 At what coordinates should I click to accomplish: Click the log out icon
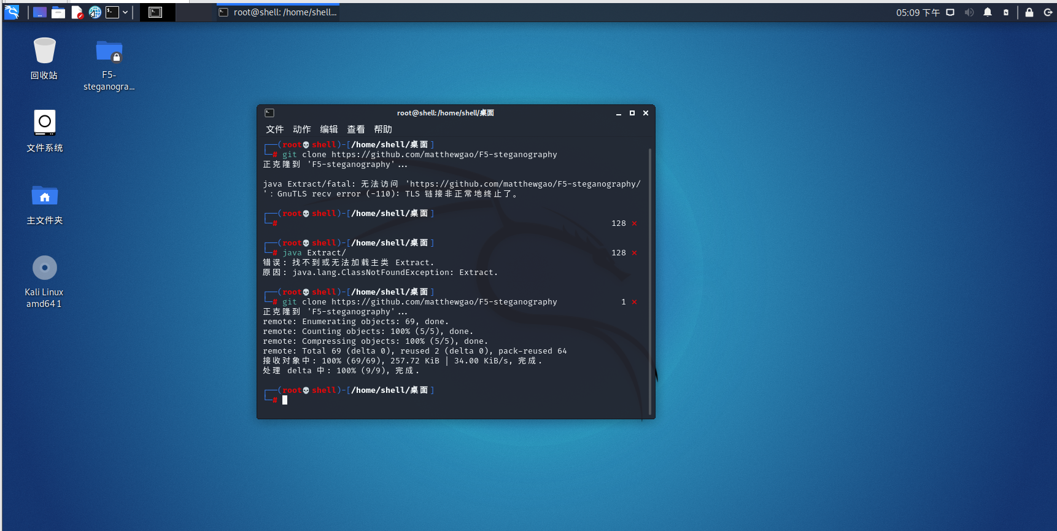click(1048, 12)
